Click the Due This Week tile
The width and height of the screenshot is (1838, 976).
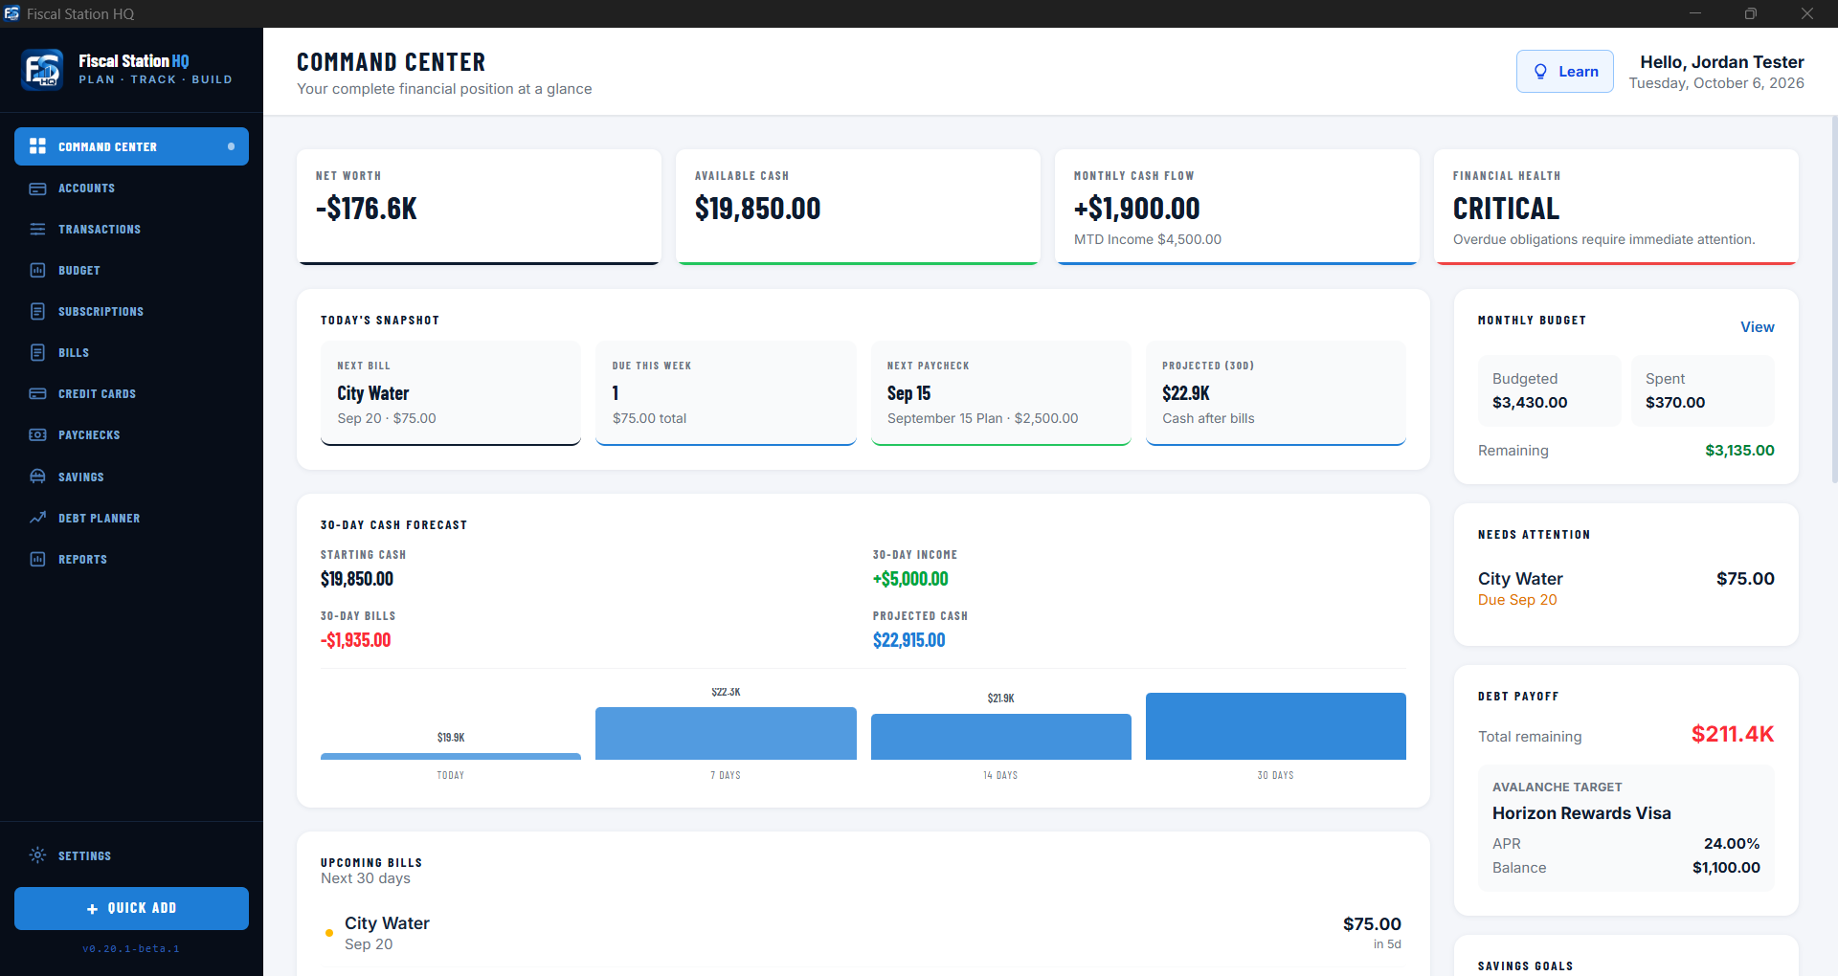(x=726, y=393)
